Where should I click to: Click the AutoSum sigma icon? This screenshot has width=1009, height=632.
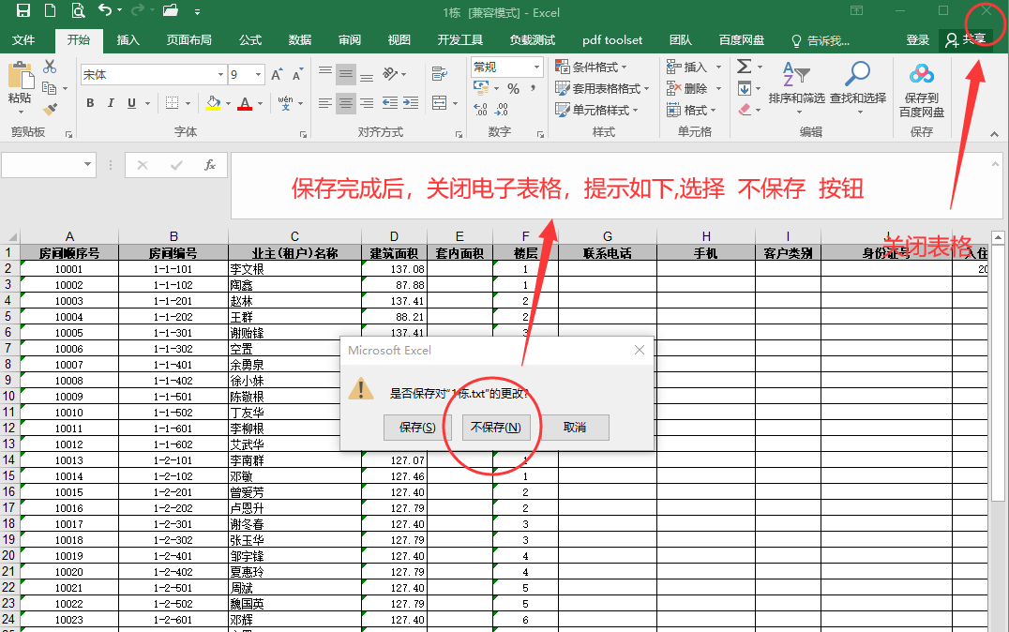point(744,67)
